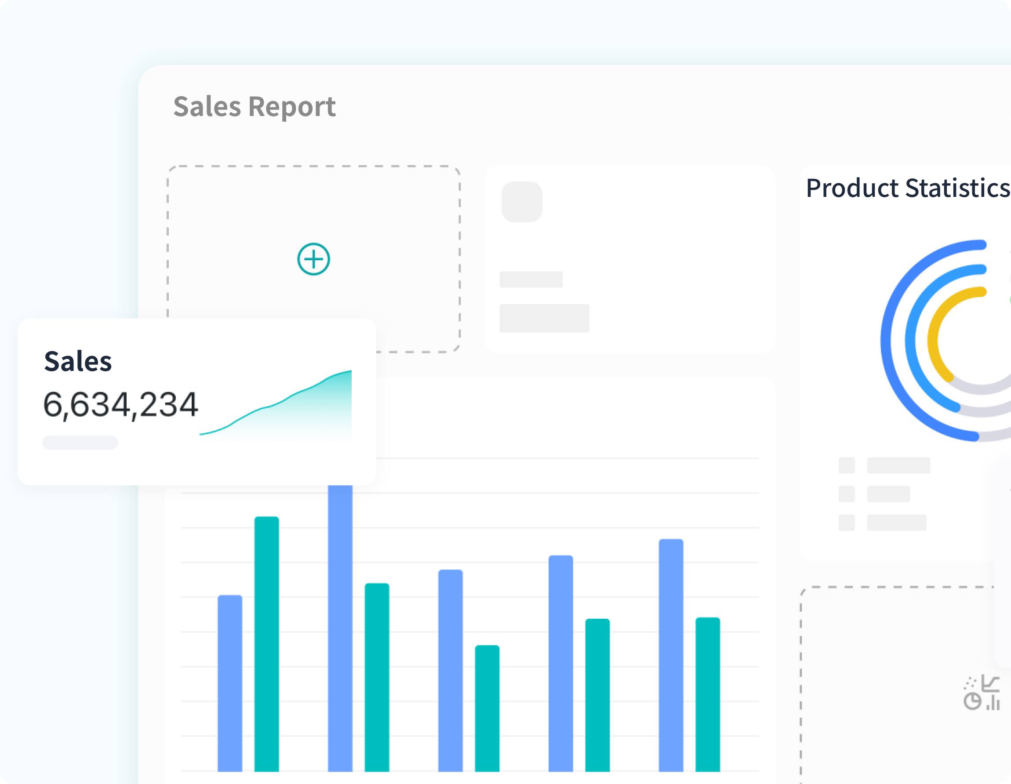The height and width of the screenshot is (784, 1011).
Task: Click the blue bar in the last group
Action: [671, 655]
